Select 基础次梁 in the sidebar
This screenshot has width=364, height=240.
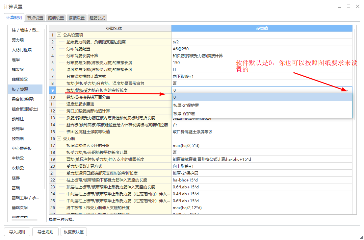(x=25, y=207)
